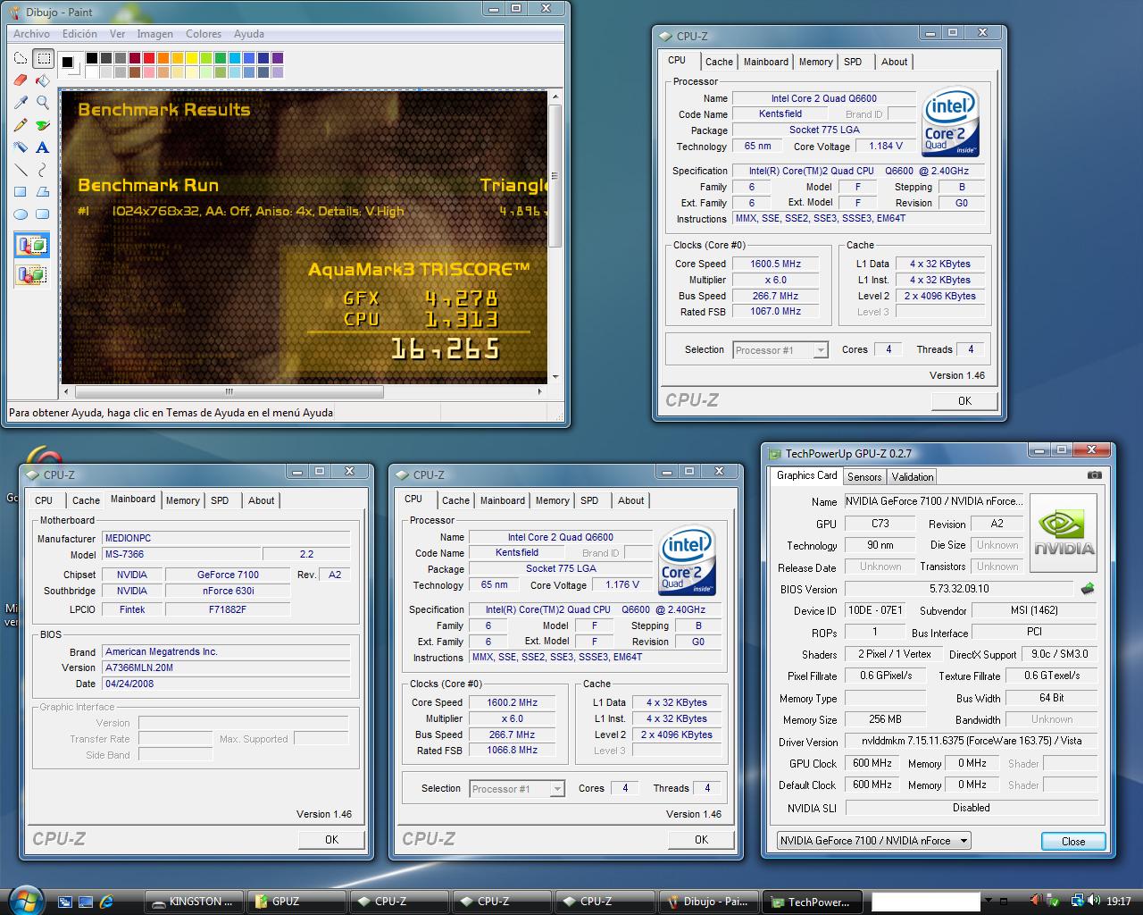Click the NVIDIA logo in GPU-Z

pos(1064,534)
